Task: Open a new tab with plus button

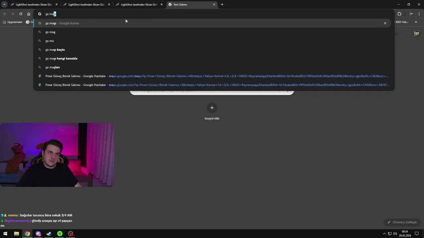Action: click(222, 5)
